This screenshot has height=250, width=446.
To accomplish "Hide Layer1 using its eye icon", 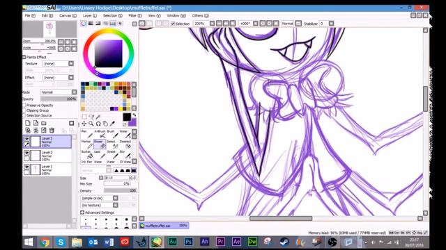I will click(x=26, y=167).
